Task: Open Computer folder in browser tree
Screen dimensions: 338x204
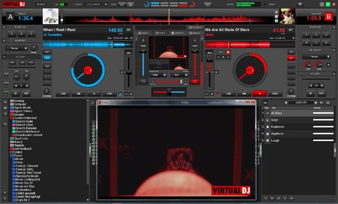Action: (x=18, y=104)
